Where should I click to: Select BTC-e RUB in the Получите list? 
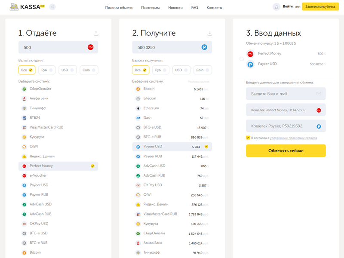(x=172, y=137)
